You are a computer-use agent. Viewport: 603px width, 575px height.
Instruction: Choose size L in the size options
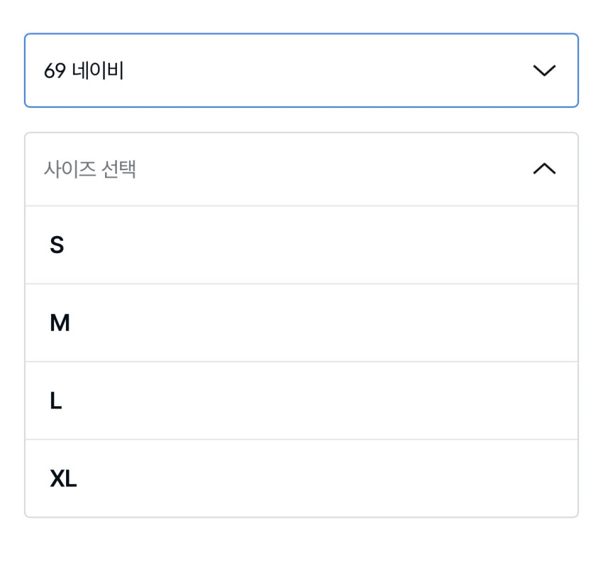(301, 401)
